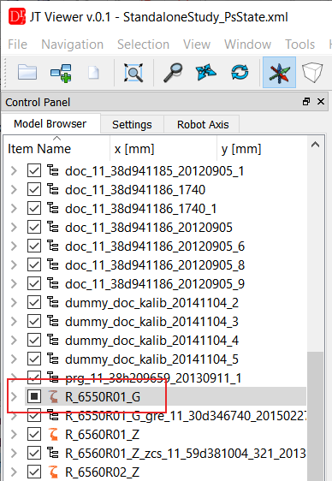Toggle checkbox for doc_11_38d941186_1740_1
The height and width of the screenshot is (481, 332).
point(34,208)
